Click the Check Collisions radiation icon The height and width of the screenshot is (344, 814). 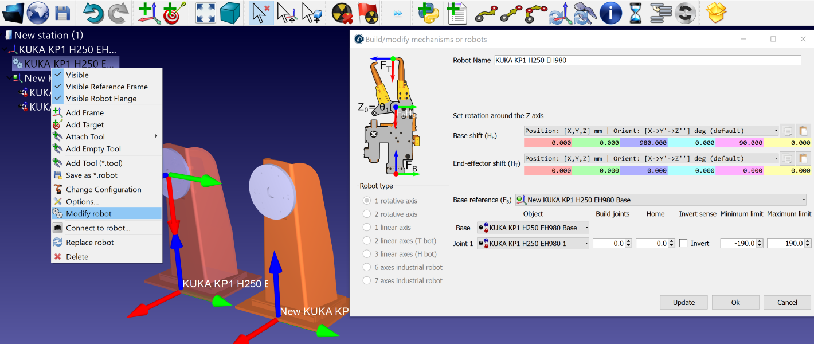[x=343, y=13]
